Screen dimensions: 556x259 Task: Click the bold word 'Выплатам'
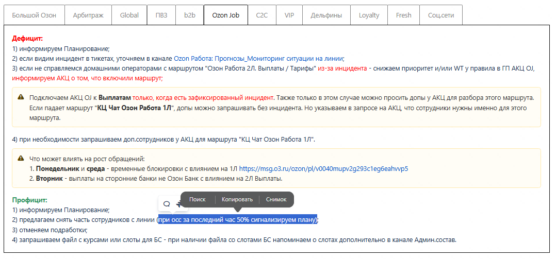pyautogui.click(x=115, y=97)
